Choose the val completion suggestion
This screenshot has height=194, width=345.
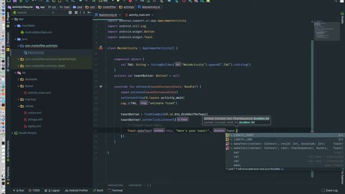point(285,157)
